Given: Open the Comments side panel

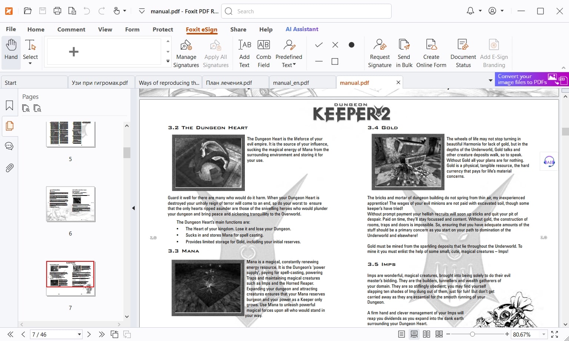Looking at the screenshot, I should click(x=9, y=146).
